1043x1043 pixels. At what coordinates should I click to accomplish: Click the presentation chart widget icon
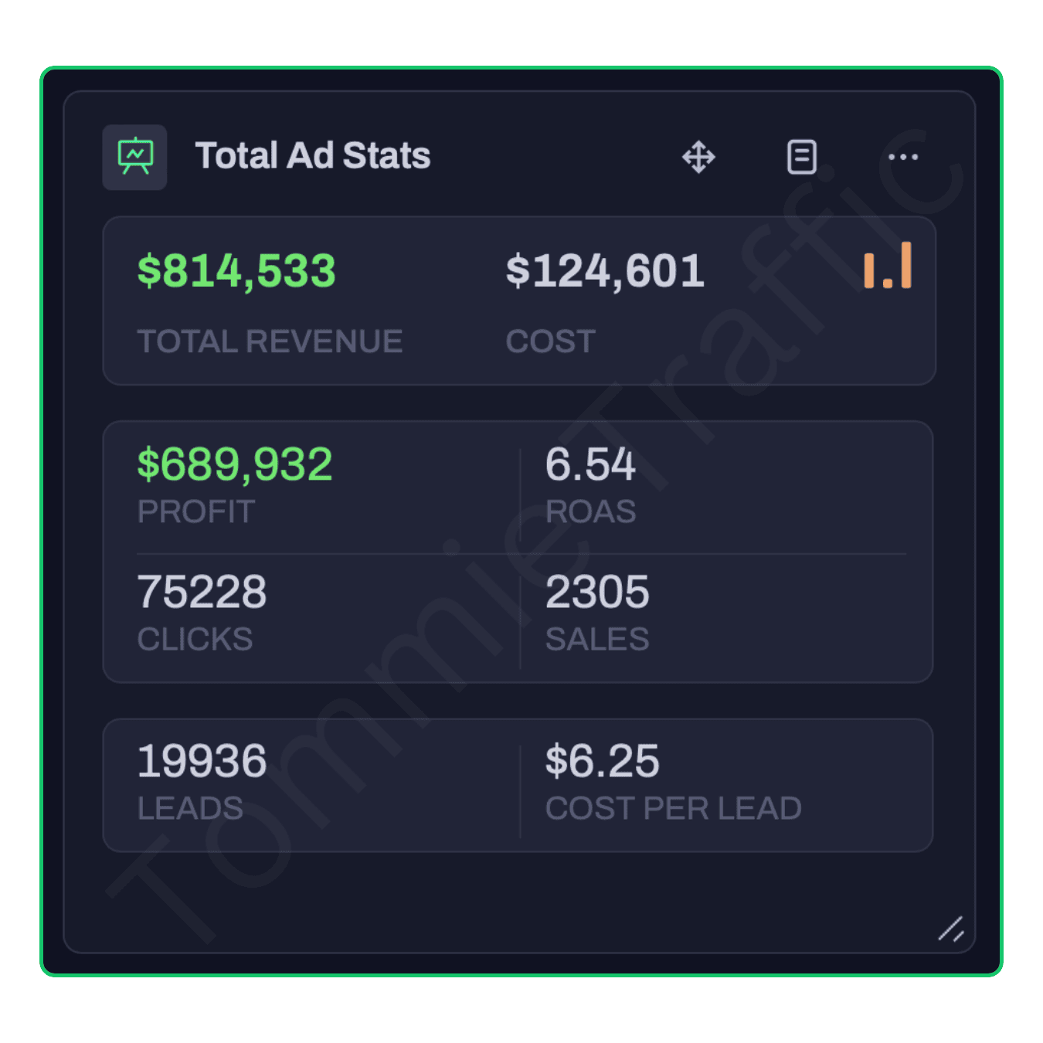point(135,157)
